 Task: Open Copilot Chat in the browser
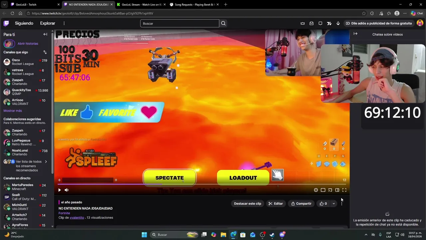click(x=417, y=13)
